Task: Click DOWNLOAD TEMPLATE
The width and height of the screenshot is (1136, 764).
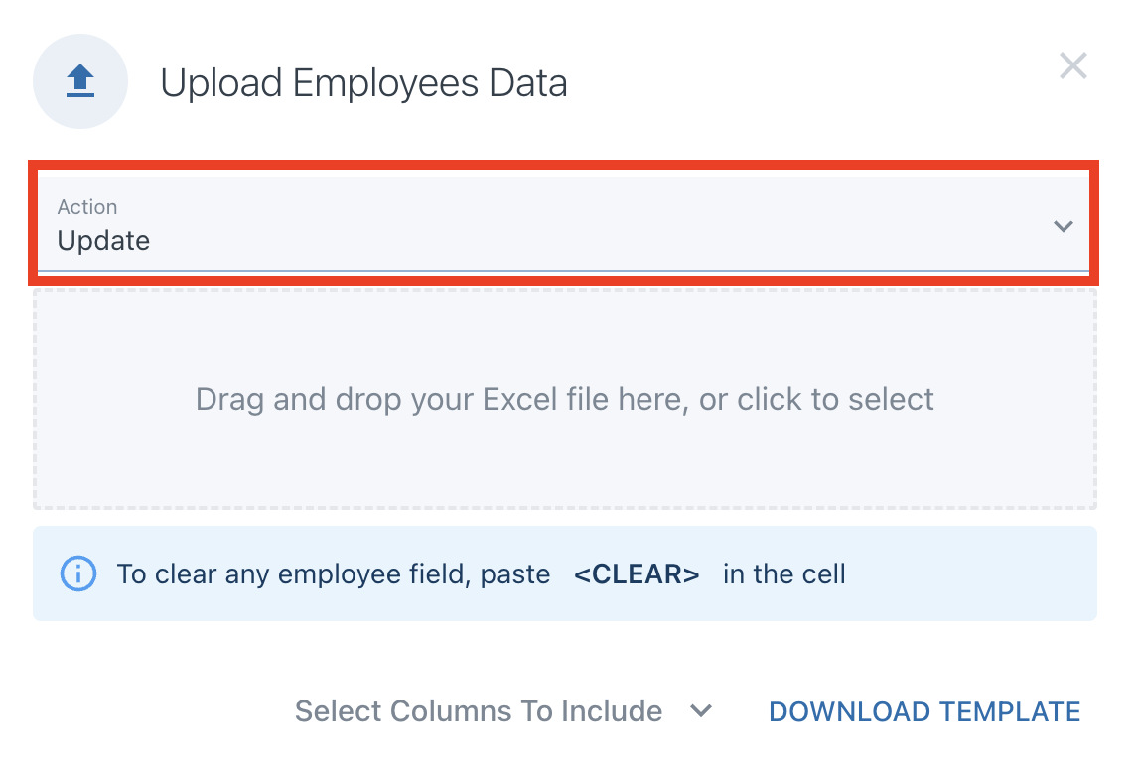Action: click(x=924, y=711)
